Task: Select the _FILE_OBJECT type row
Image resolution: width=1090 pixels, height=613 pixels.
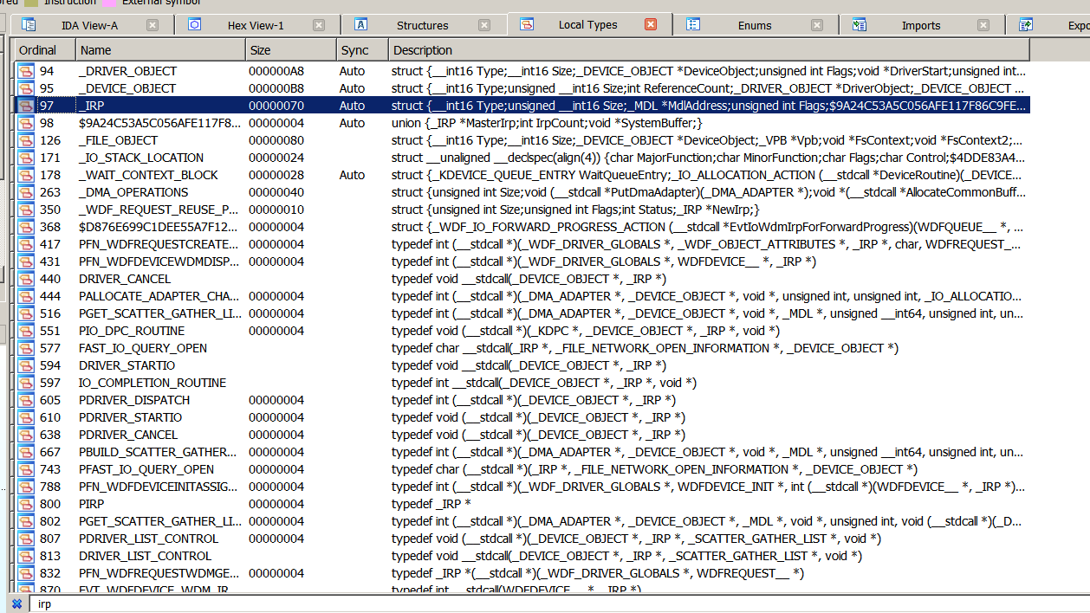Action: (x=119, y=140)
